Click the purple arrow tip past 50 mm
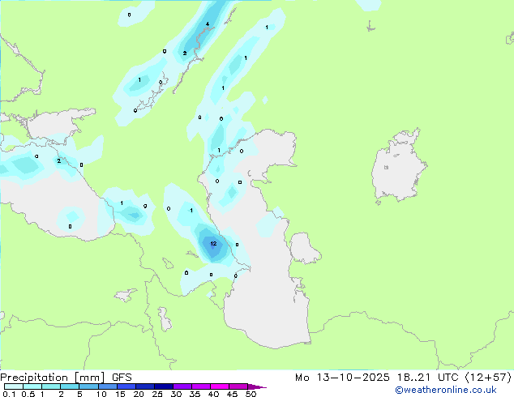Image resolution: width=514 pixels, height=397 pixels. [257, 386]
